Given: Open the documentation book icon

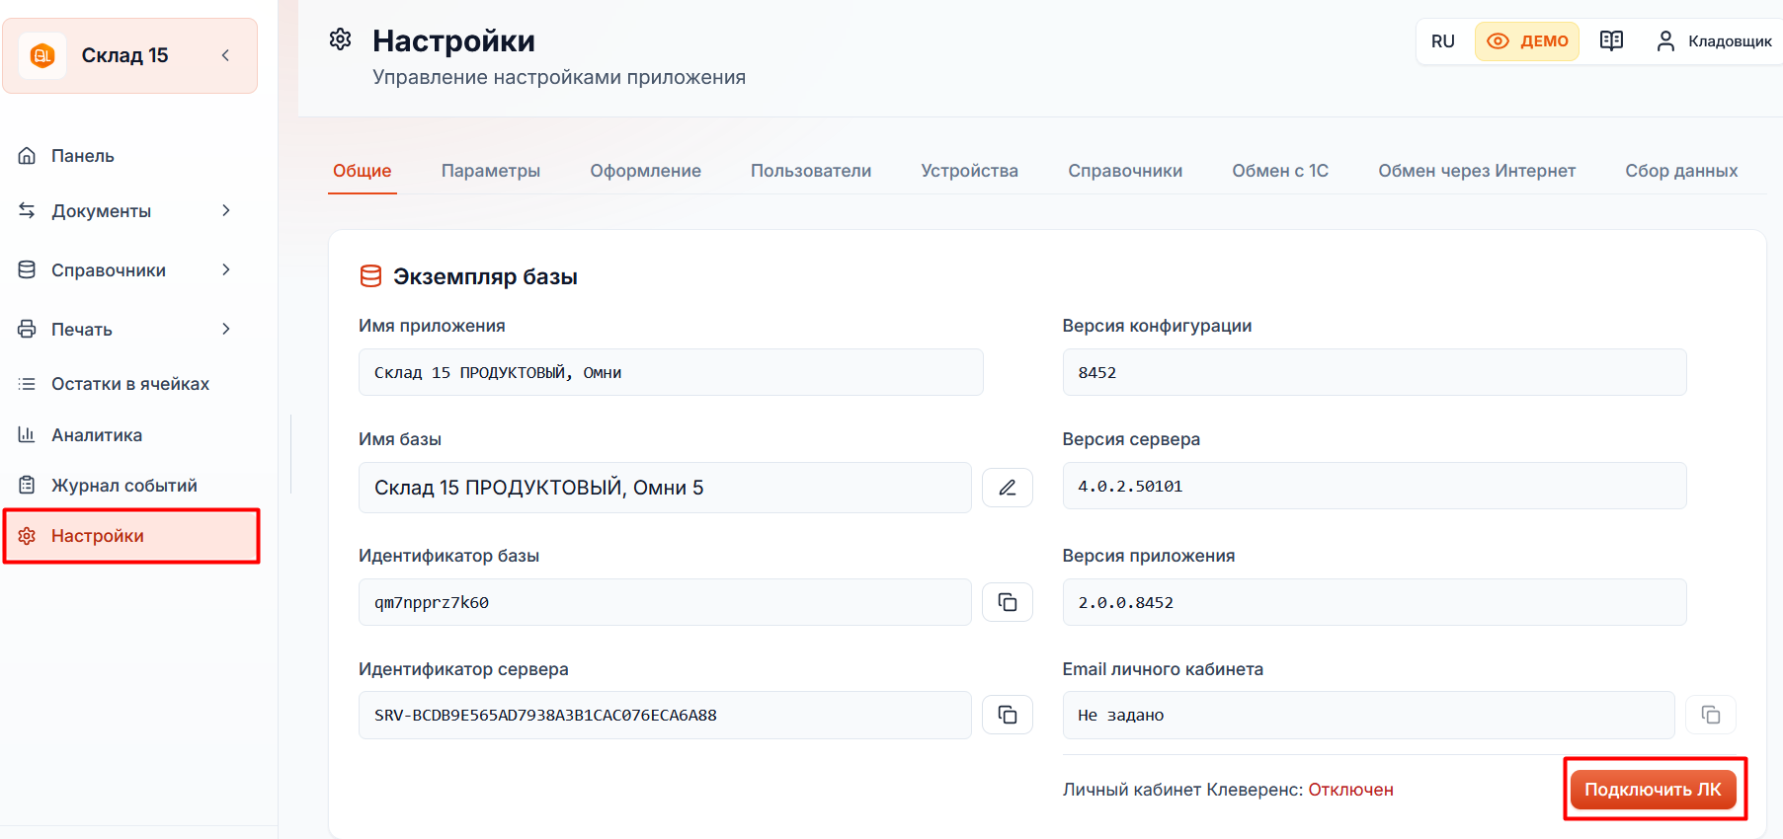Looking at the screenshot, I should 1611,40.
